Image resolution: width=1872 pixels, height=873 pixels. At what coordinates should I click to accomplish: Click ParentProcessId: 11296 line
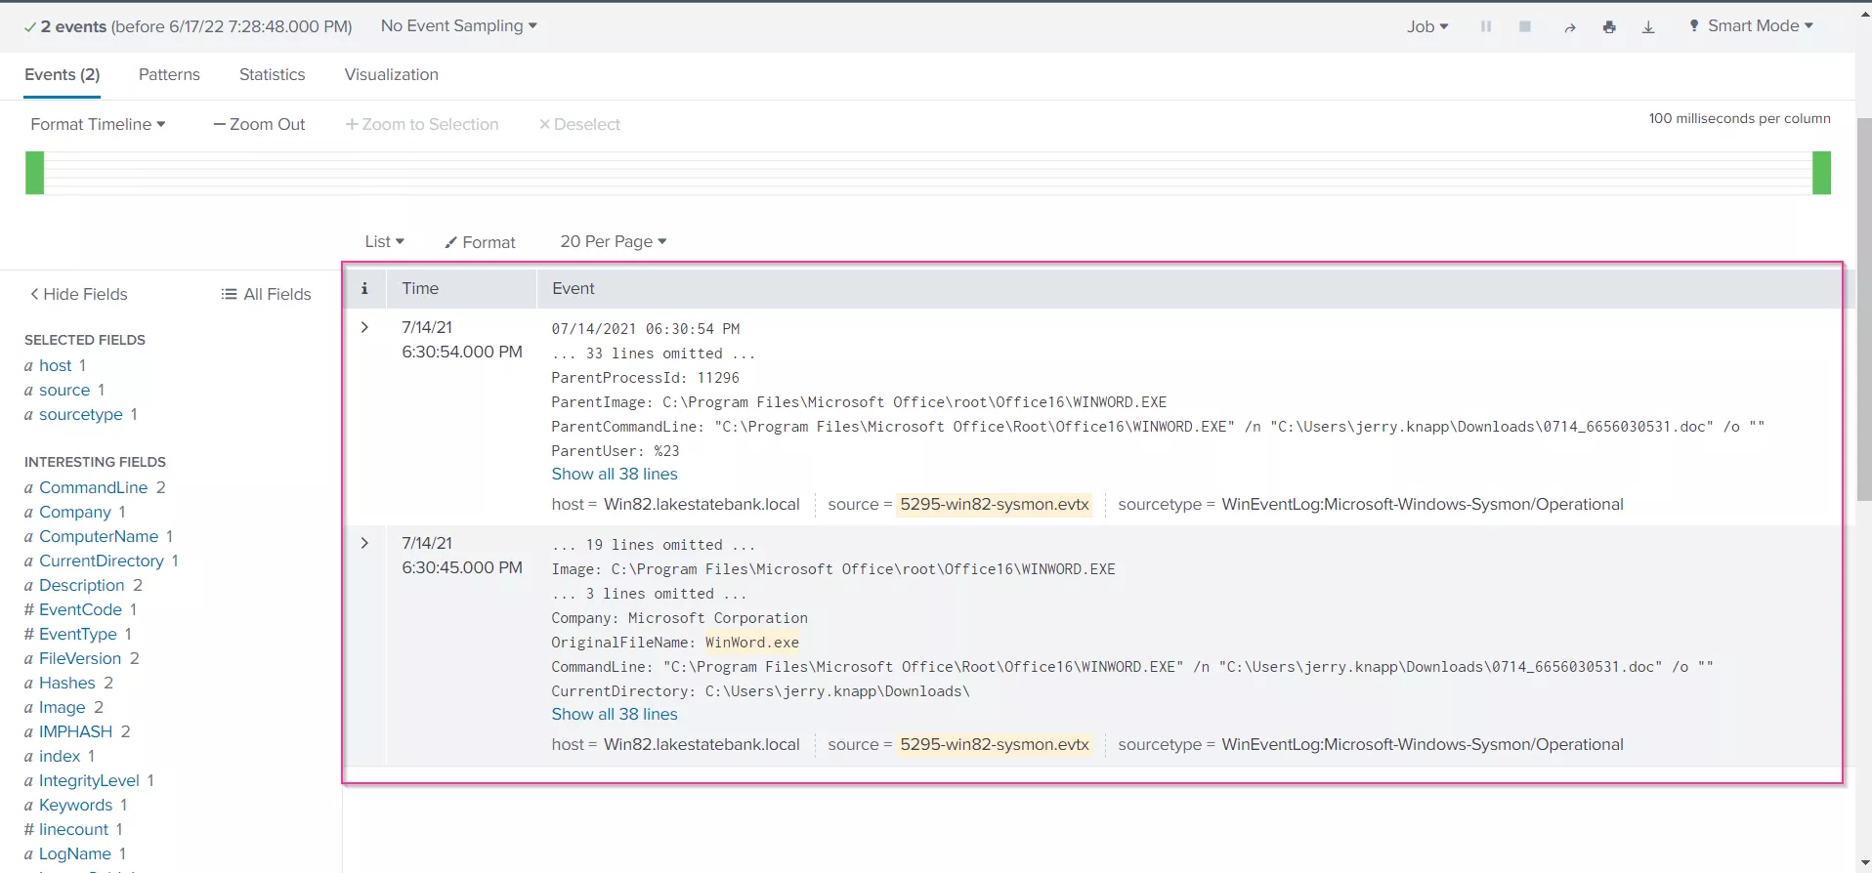645,378
